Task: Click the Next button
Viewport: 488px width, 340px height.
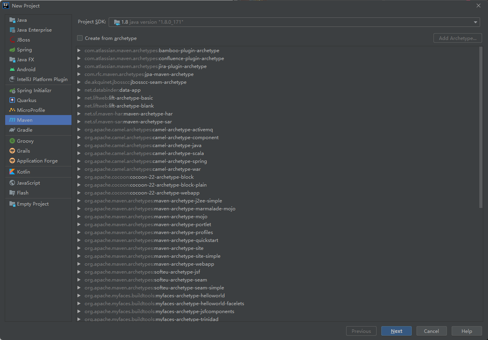Action: click(396, 331)
